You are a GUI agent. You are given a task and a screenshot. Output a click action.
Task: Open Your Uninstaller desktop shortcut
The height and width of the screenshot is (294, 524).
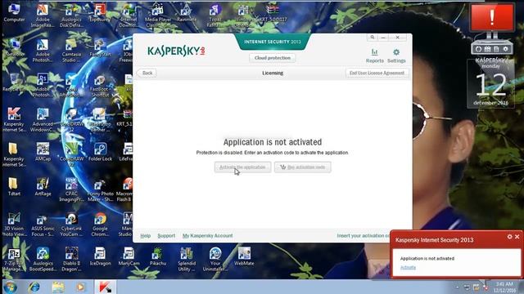[x=215, y=259]
